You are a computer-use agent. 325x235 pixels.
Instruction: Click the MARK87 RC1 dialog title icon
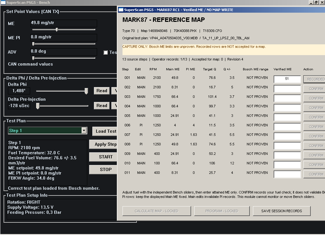click(x=121, y=10)
